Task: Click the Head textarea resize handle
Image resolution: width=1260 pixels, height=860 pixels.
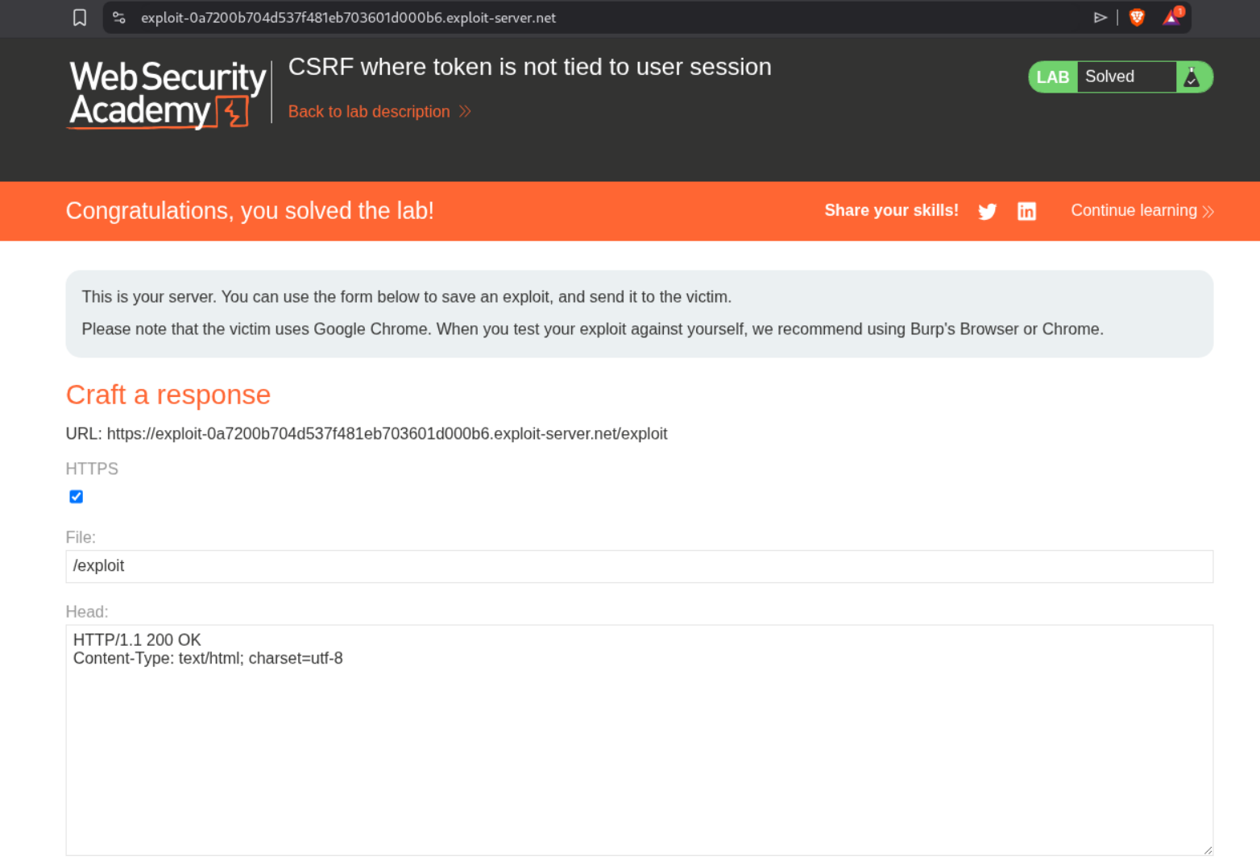Action: [1207, 850]
